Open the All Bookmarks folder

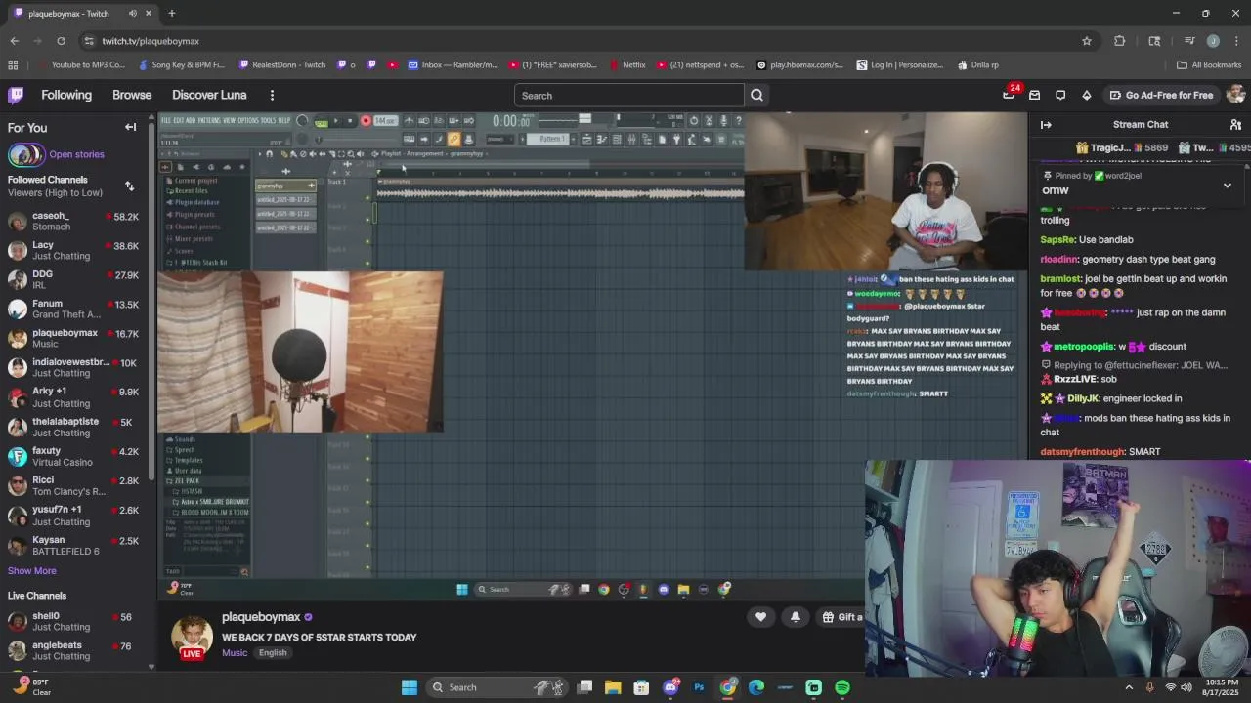(1209, 65)
